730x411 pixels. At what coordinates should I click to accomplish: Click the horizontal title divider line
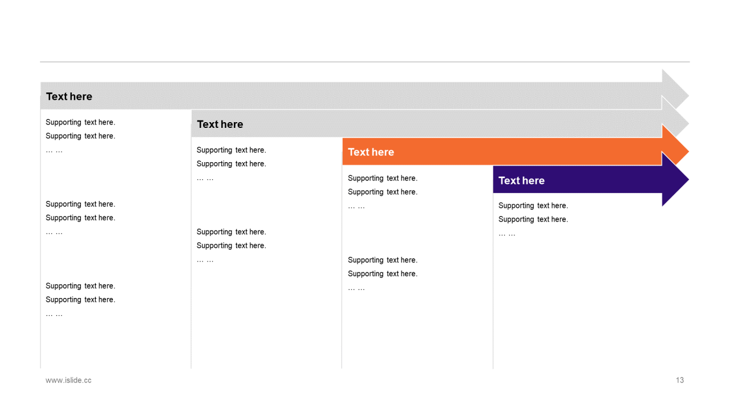[365, 62]
